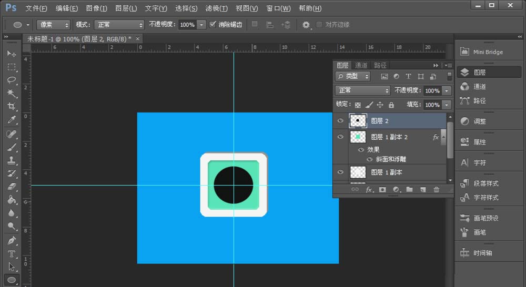Select the Crop tool
The height and width of the screenshot is (287, 526).
(12, 107)
